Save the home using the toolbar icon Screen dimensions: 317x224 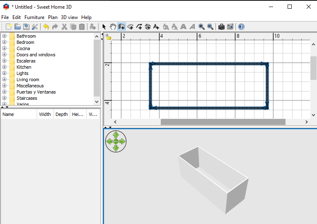[26, 26]
